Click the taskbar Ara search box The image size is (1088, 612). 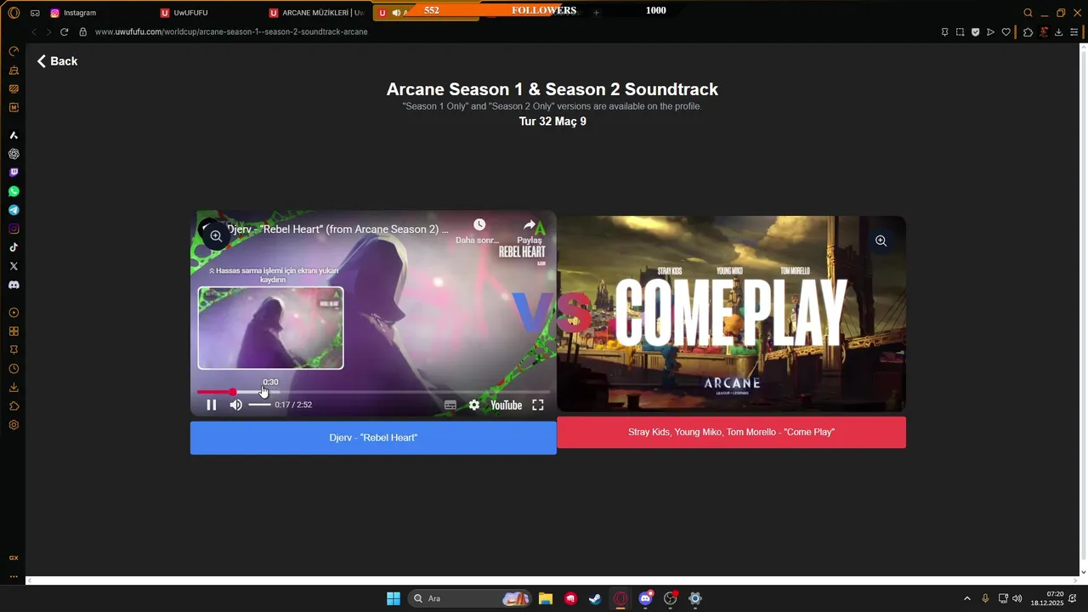(x=470, y=598)
